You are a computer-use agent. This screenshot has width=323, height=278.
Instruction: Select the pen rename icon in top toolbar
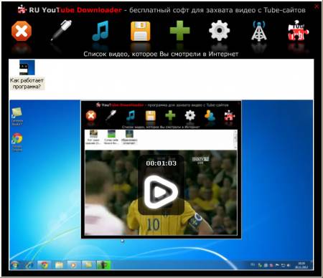point(62,31)
